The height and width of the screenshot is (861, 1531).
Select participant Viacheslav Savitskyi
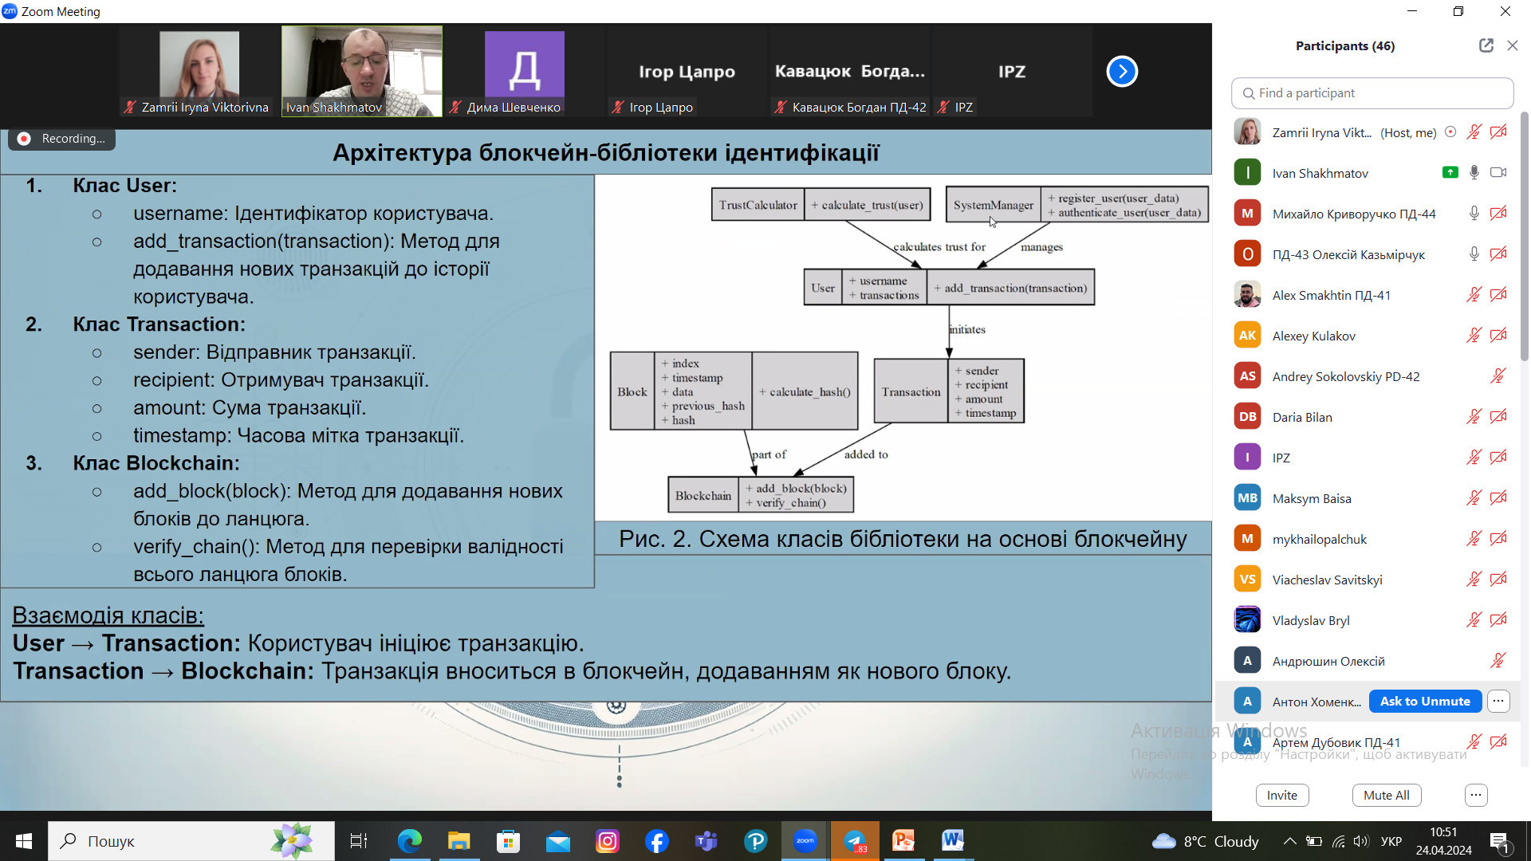click(x=1368, y=580)
